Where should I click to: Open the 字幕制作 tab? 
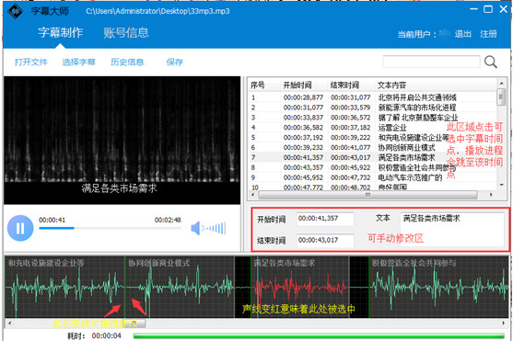click(x=60, y=33)
